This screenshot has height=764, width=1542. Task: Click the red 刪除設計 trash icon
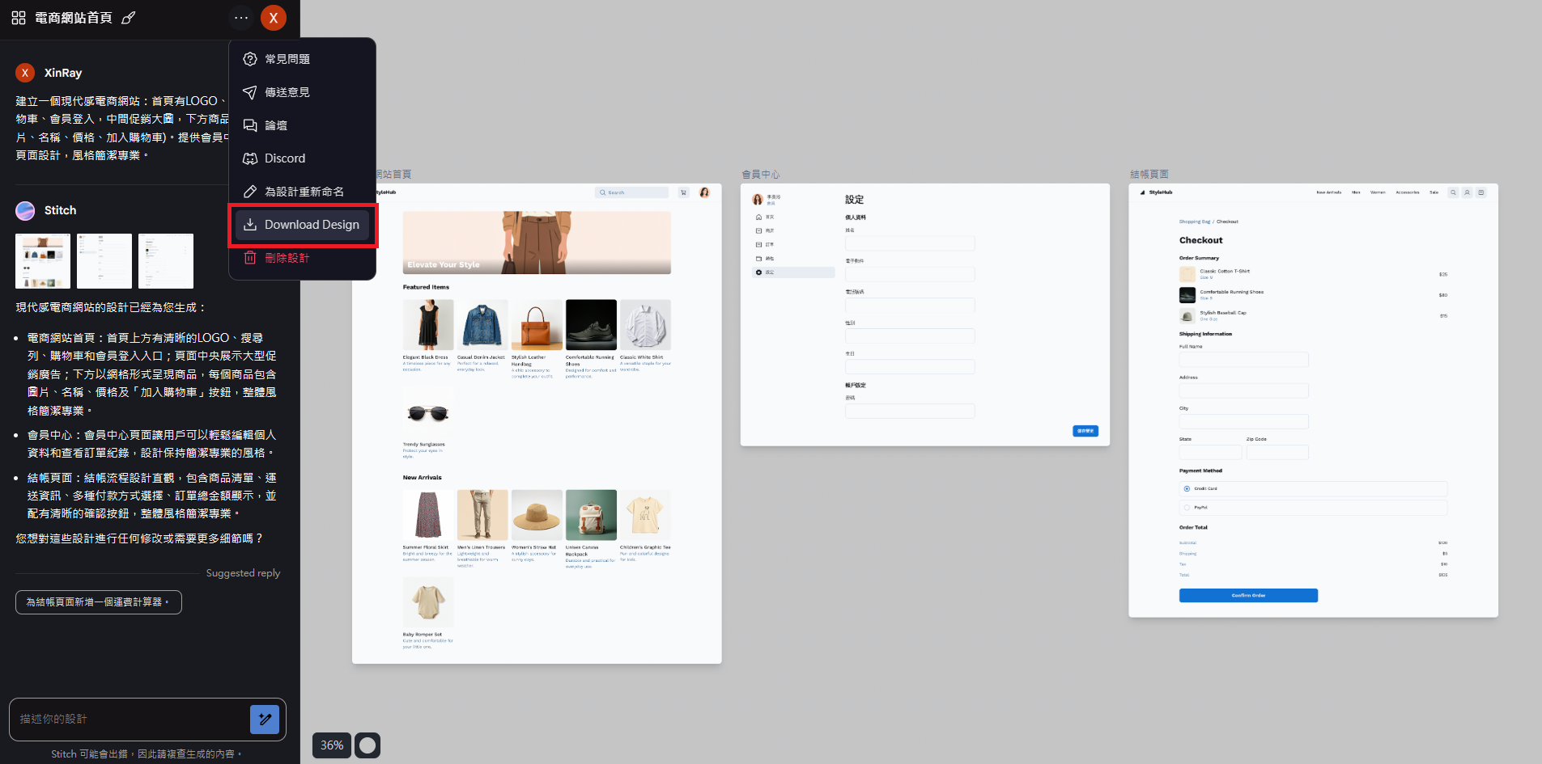pyautogui.click(x=250, y=258)
